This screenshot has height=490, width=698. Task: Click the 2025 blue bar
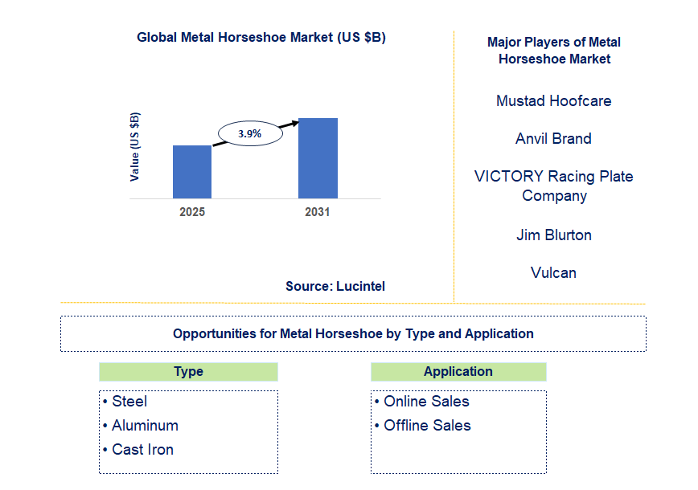tap(192, 171)
